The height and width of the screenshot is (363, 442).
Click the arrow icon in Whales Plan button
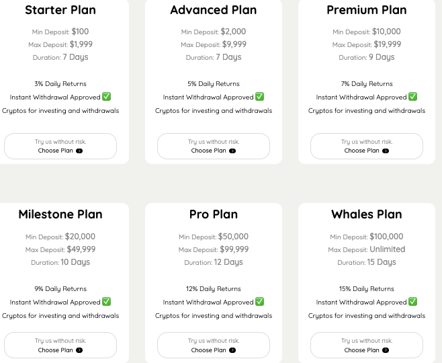(x=386, y=350)
